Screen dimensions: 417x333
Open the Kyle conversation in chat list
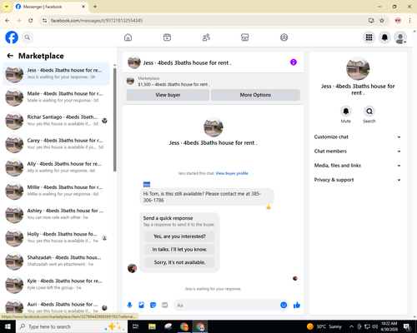coord(56,285)
